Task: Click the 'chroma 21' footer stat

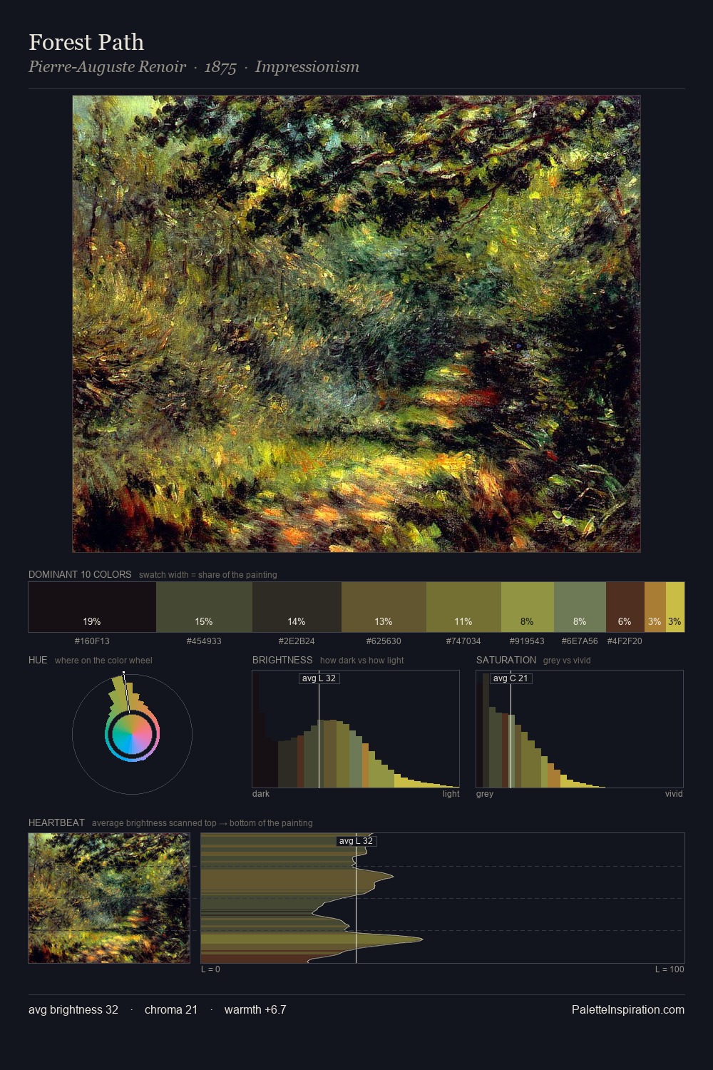Action: click(x=171, y=1009)
